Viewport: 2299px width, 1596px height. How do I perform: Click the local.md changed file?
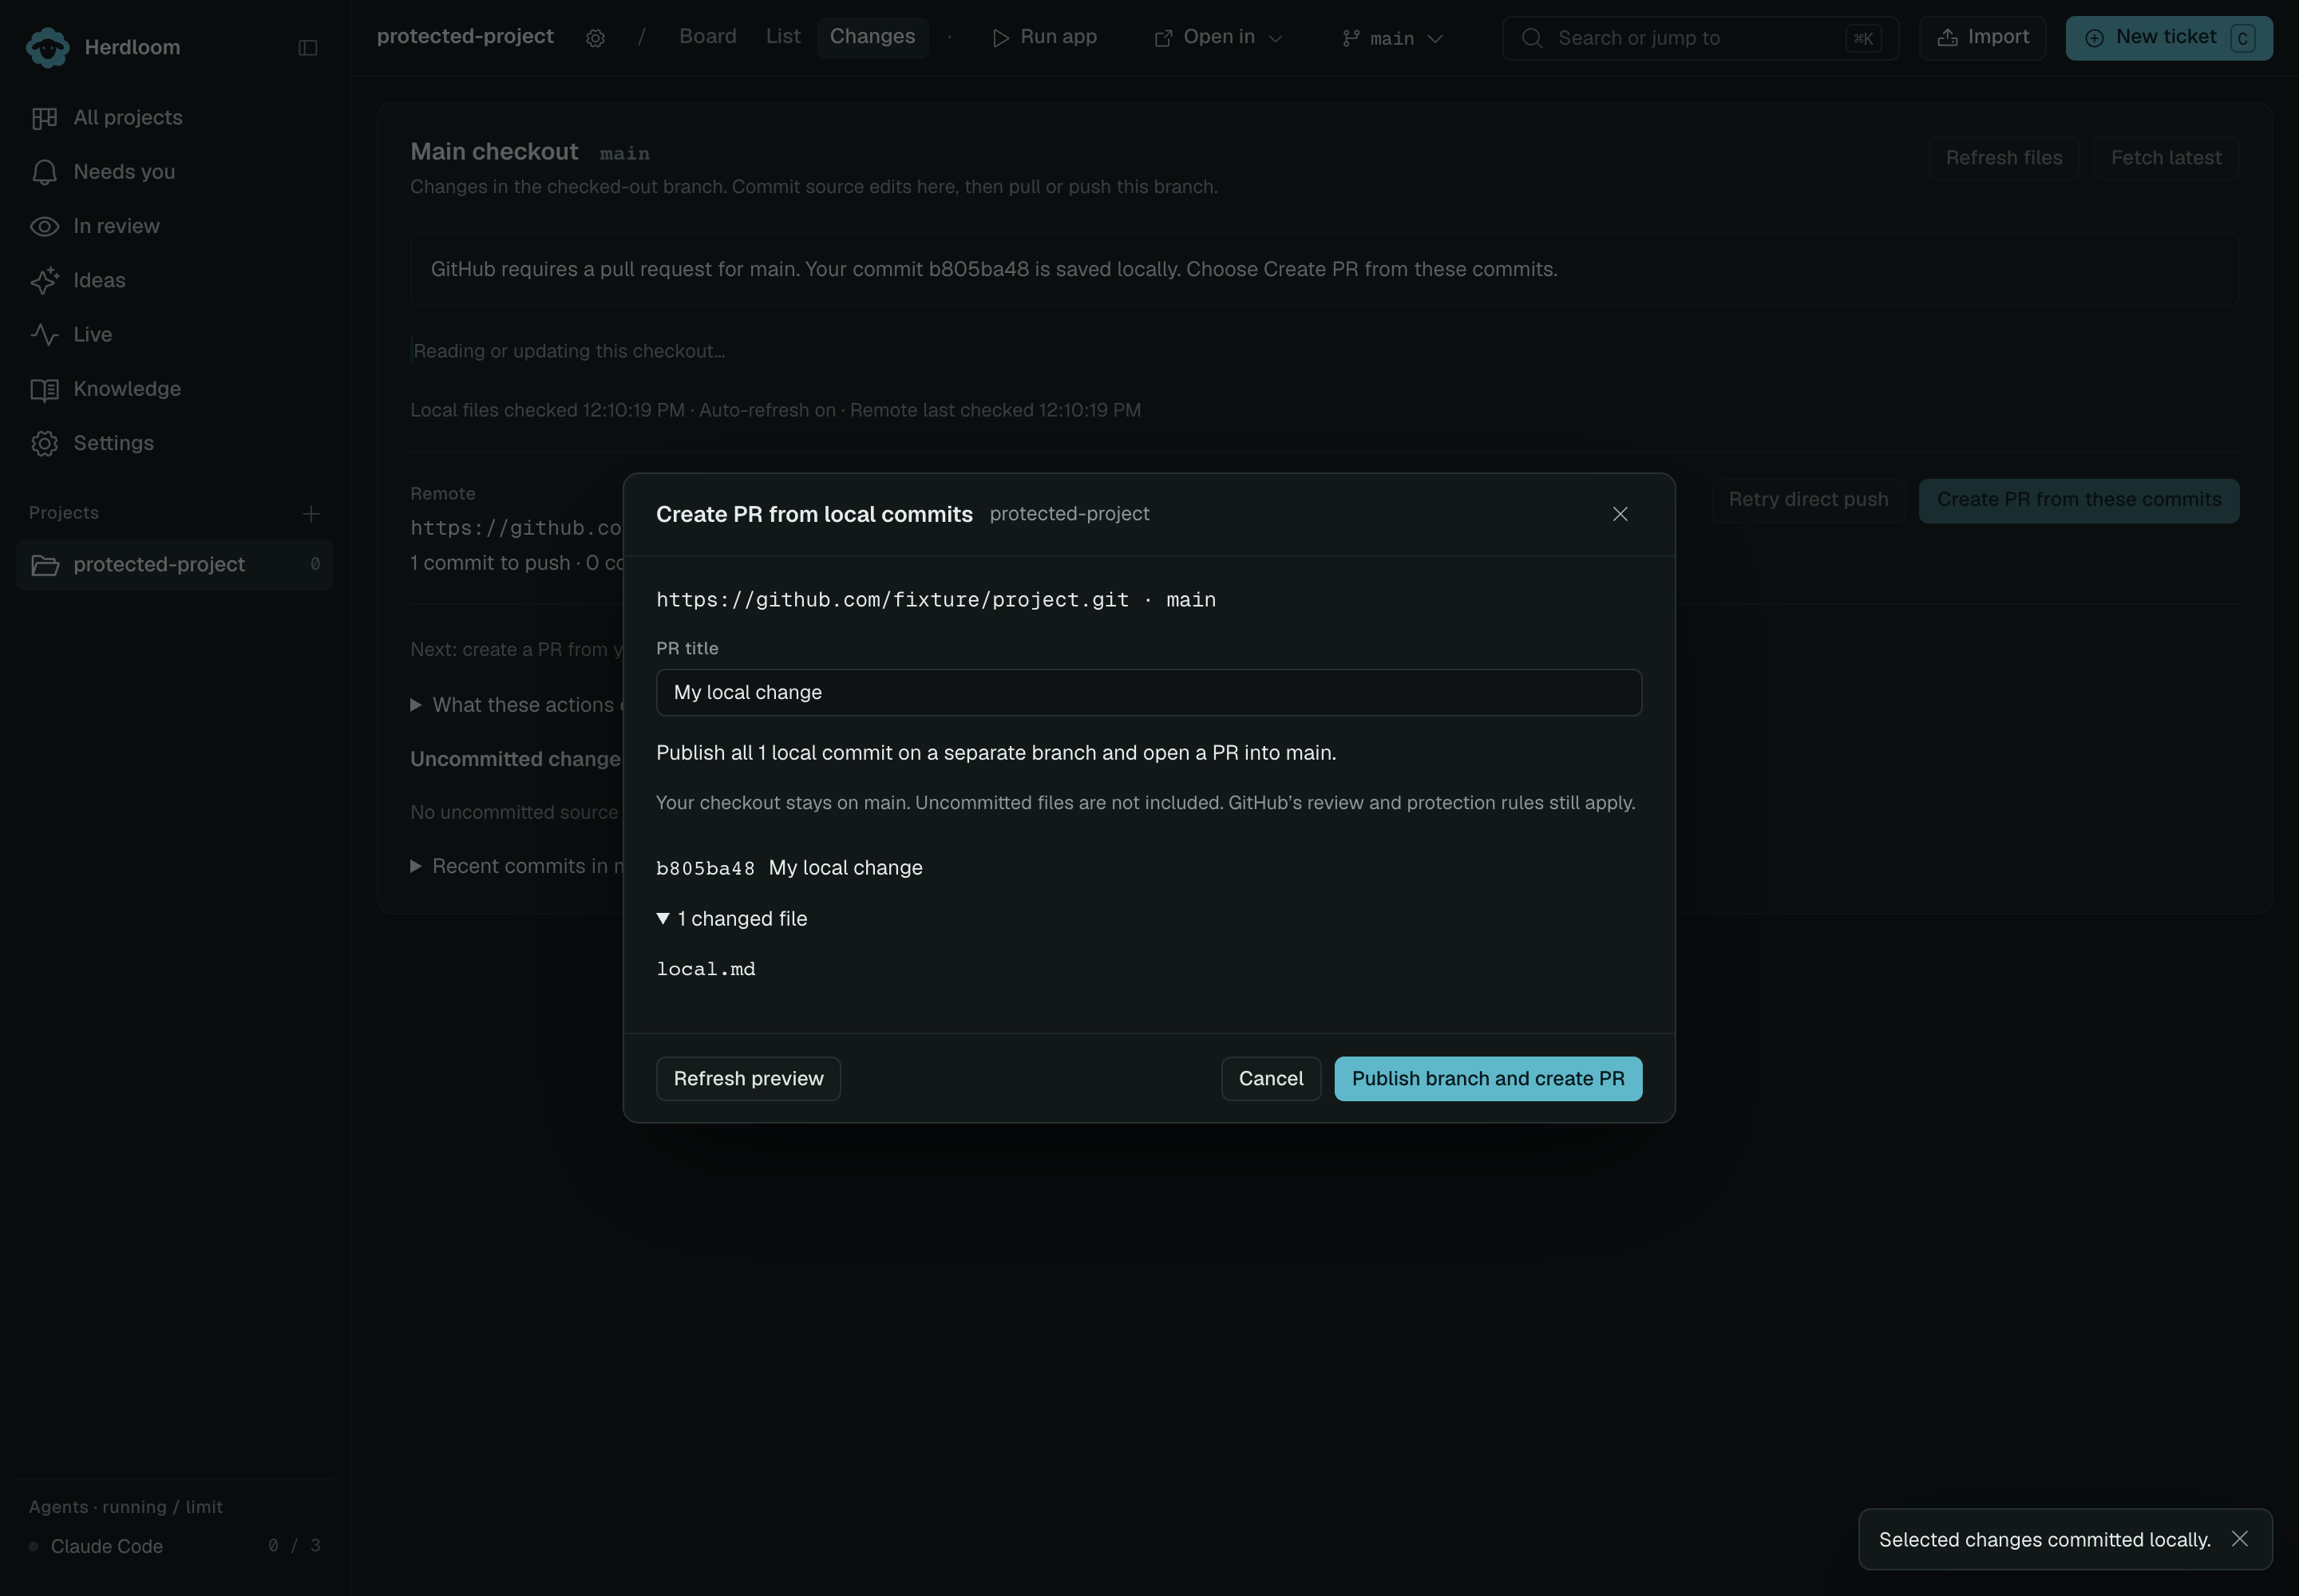click(706, 969)
